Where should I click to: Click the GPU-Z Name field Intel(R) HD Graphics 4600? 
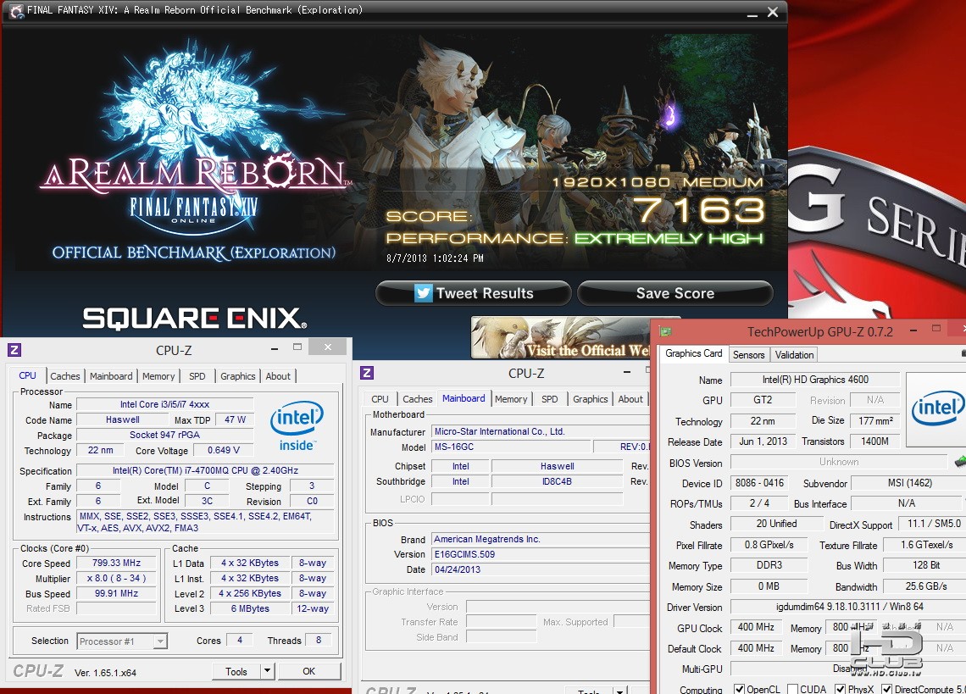(815, 380)
